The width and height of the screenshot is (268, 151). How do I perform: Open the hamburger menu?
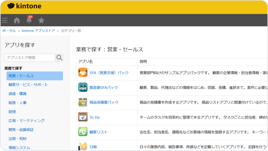click(5, 20)
